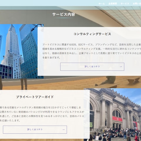Click the text line mentioning メトロポリタン美術館の魅力
The height and width of the screenshot is (141, 141).
[41, 108]
